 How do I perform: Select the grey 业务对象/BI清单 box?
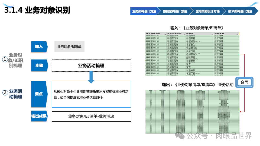[69, 47]
